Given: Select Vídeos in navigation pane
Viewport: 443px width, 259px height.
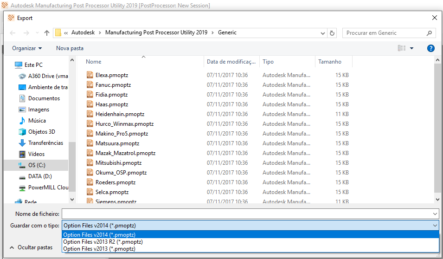Looking at the screenshot, I should 32,154.
